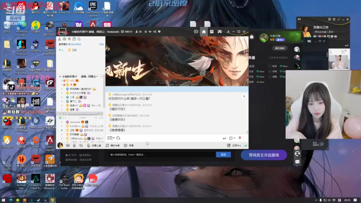Click the user avatar in YY bottom bar

(60, 145)
